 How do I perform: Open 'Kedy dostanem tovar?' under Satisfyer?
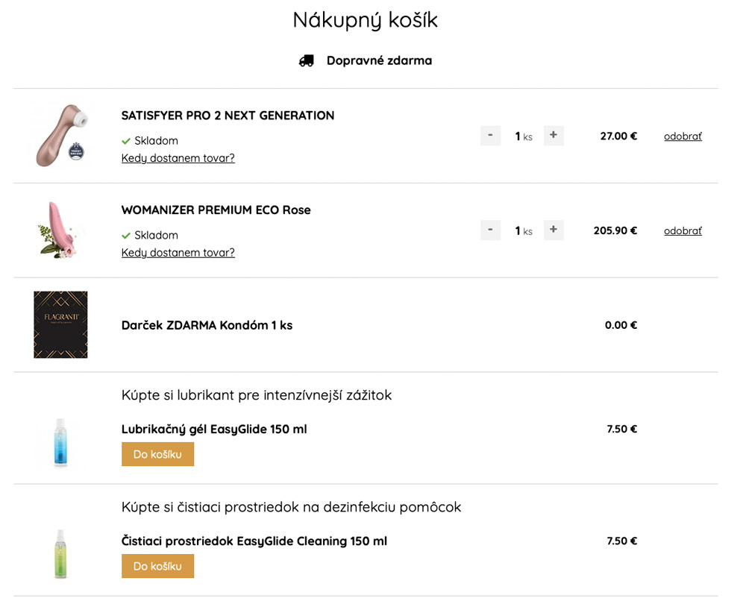pyautogui.click(x=178, y=158)
